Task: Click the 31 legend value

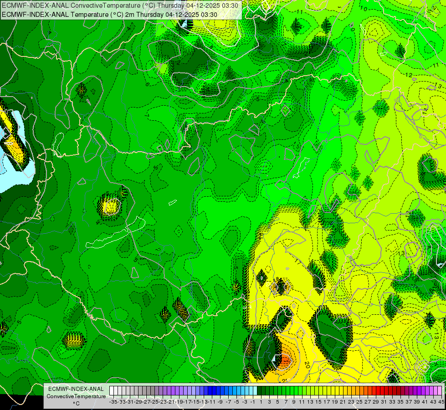Action: [x=384, y=402]
